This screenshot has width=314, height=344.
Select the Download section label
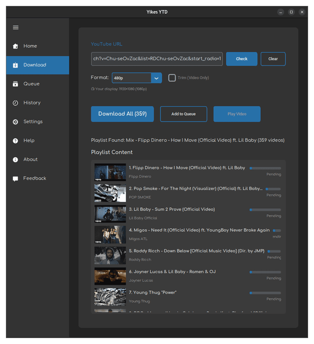tap(35, 65)
